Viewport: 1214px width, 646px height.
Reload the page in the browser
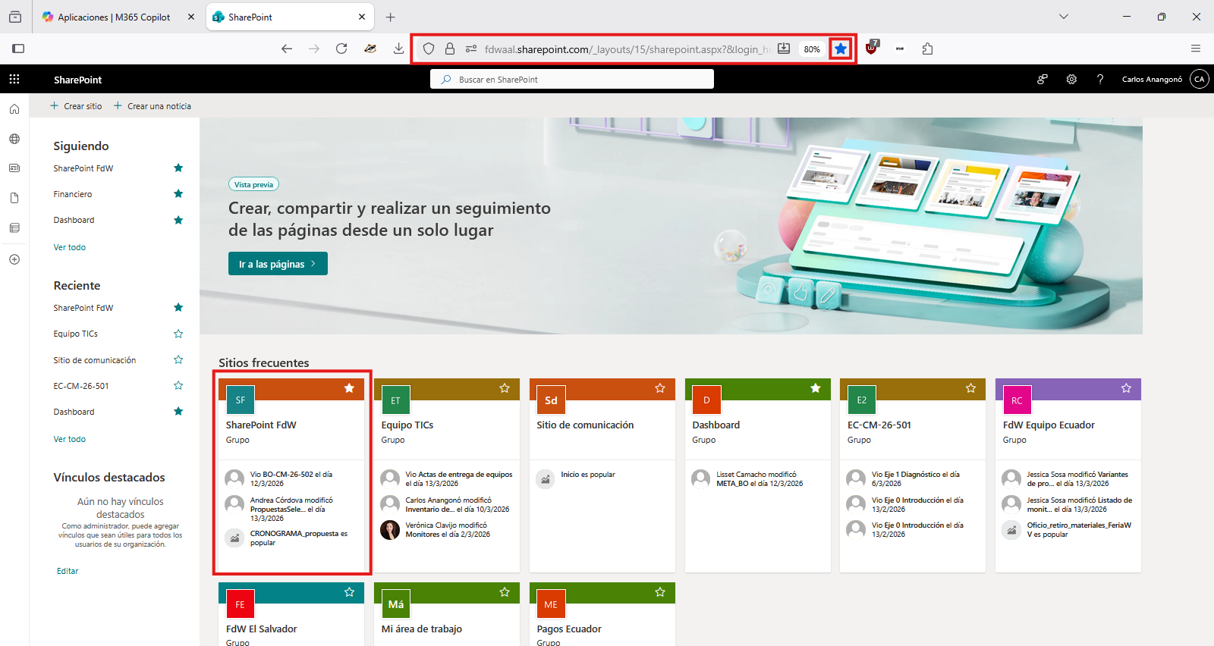(341, 49)
